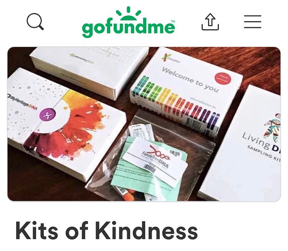The width and height of the screenshot is (288, 251).
Task: Go home via the gofundme logo text
Action: (128, 28)
